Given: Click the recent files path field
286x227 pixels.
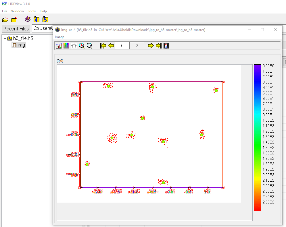Looking at the screenshot, I should click(x=43, y=28).
